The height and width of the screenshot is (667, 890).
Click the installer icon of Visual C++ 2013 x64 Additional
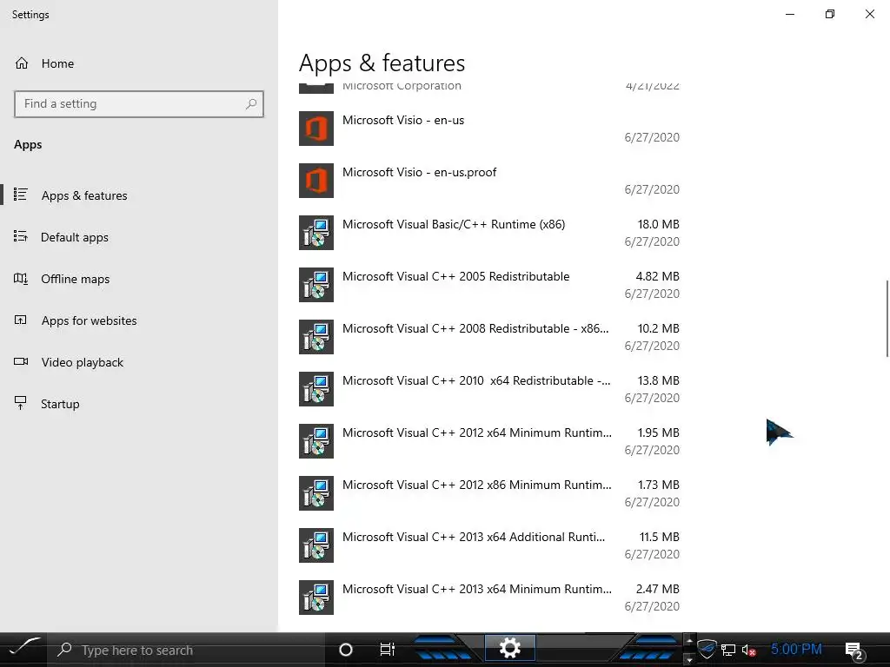point(316,545)
